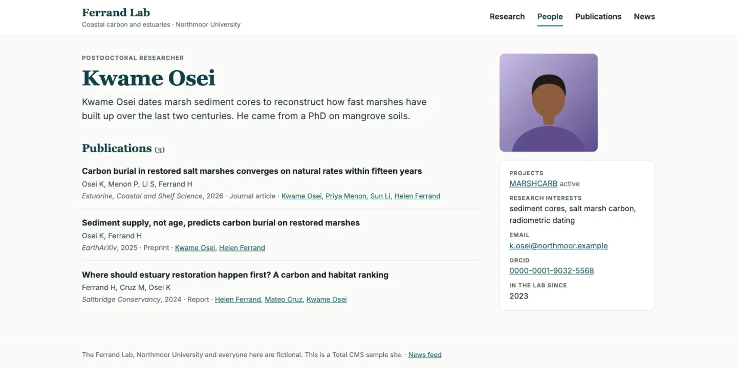The image size is (737, 368).
Task: Click Kwame Osei link in EarthArXiv preprint row
Action: pyautogui.click(x=195, y=248)
